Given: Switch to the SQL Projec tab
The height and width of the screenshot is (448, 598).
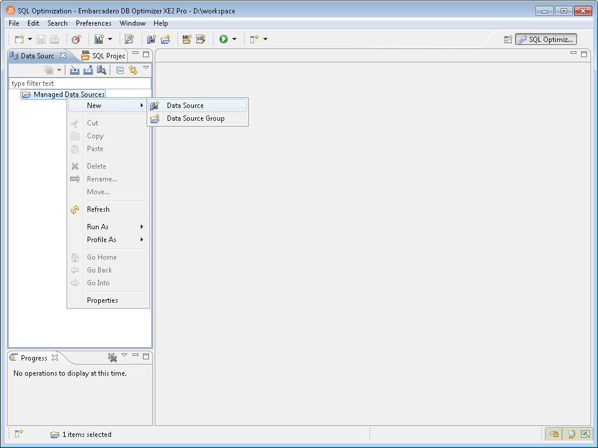Looking at the screenshot, I should pos(104,55).
